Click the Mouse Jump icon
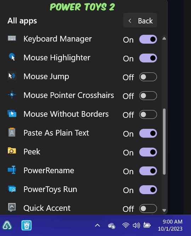The image size is (191, 236). (12, 76)
